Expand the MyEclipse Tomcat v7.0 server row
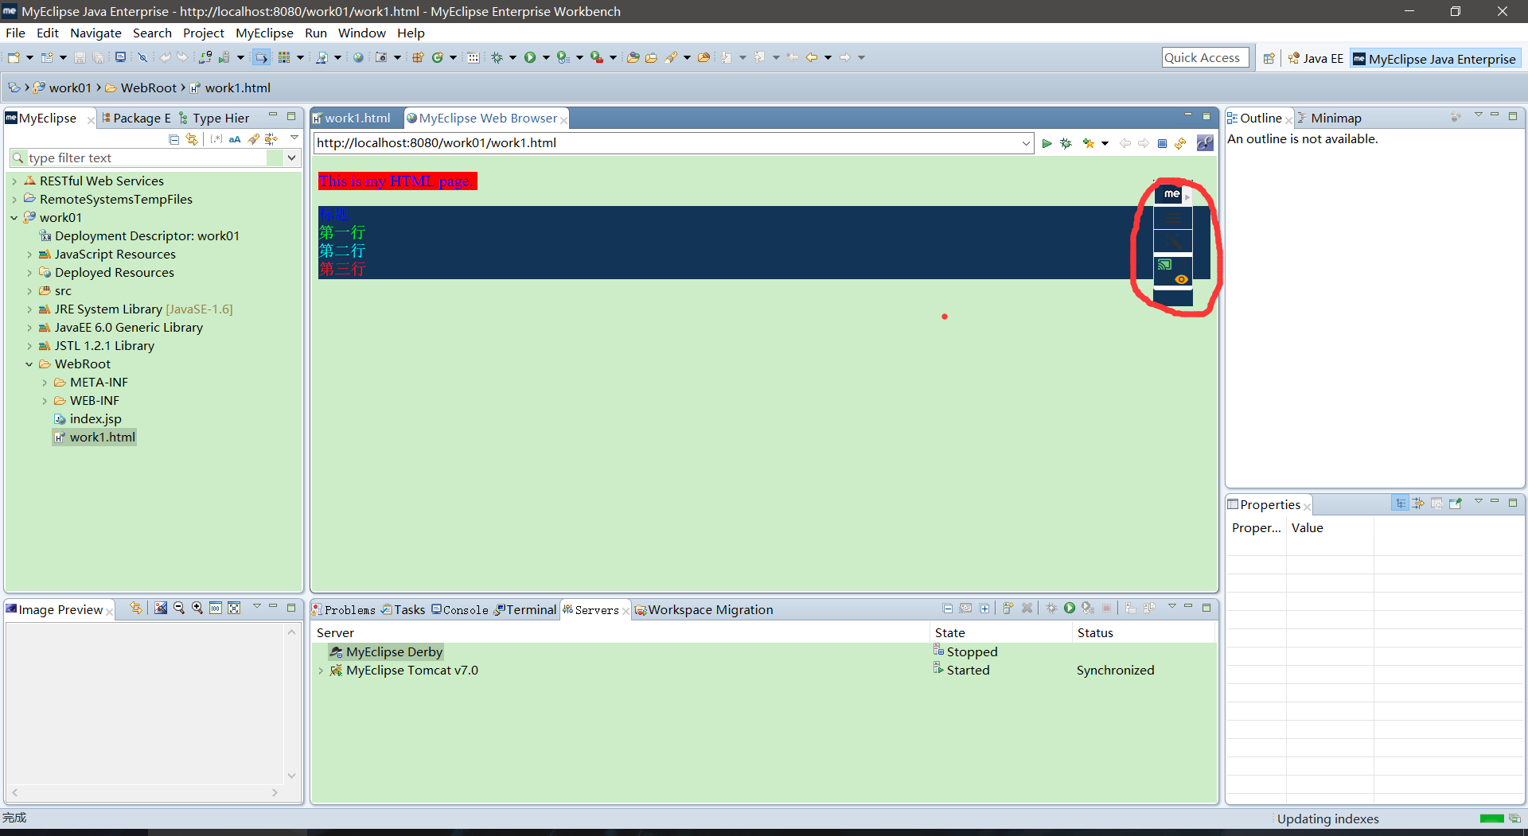Image resolution: width=1528 pixels, height=836 pixels. pos(321,671)
